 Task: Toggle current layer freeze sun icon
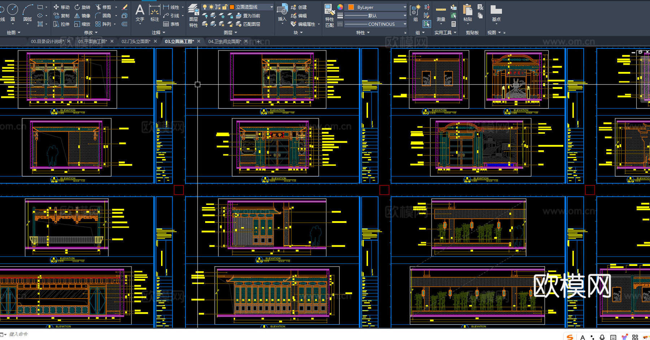[x=211, y=7]
